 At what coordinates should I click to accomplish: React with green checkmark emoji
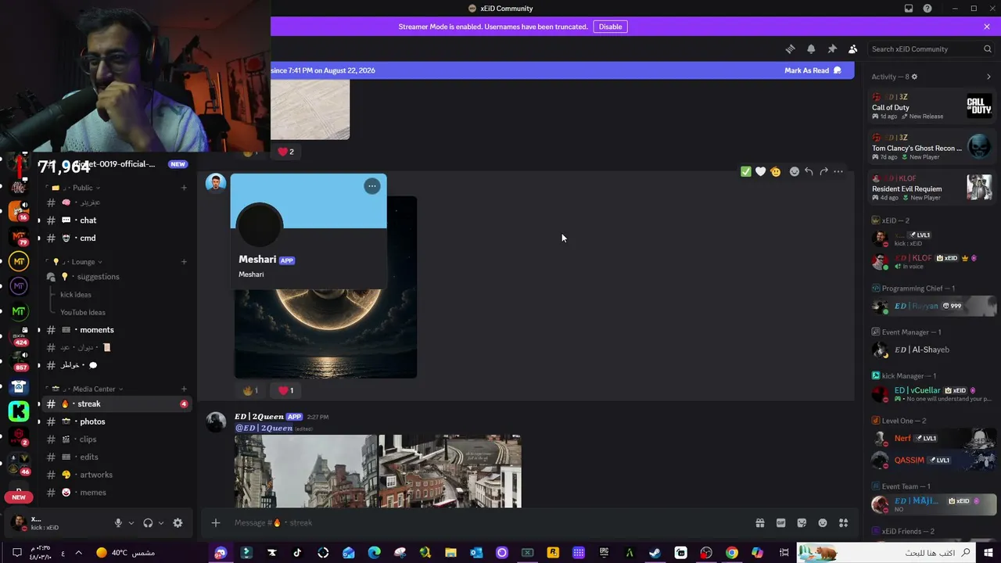tap(746, 171)
